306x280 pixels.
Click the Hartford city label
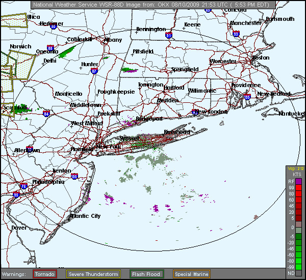point(174,88)
